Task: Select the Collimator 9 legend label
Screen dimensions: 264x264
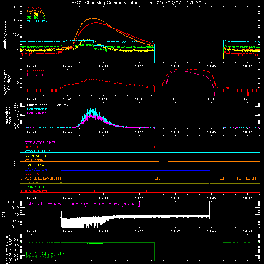Action: pyautogui.click(x=37, y=113)
